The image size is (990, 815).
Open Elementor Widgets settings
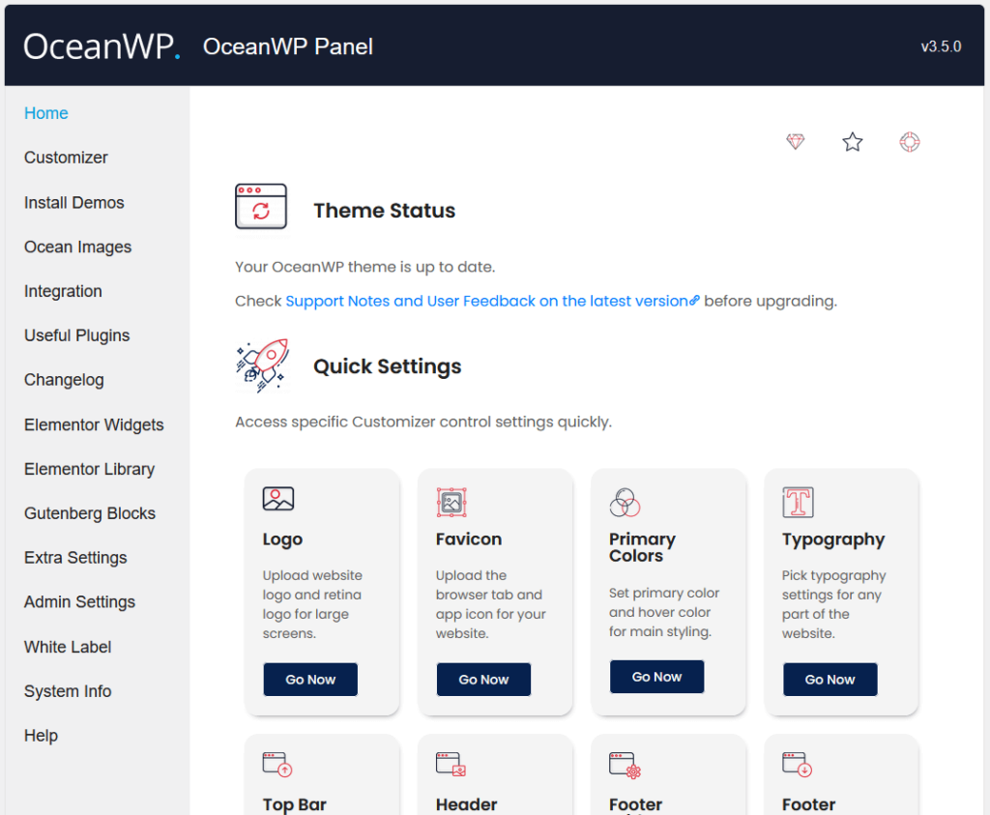click(x=94, y=424)
